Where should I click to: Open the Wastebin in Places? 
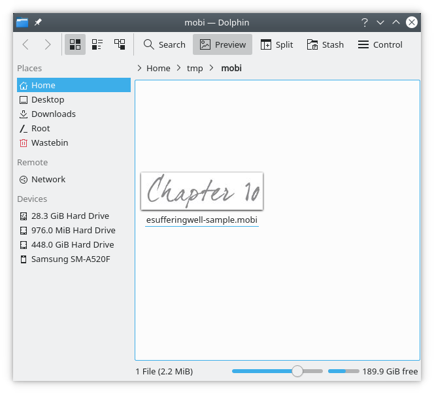(49, 142)
